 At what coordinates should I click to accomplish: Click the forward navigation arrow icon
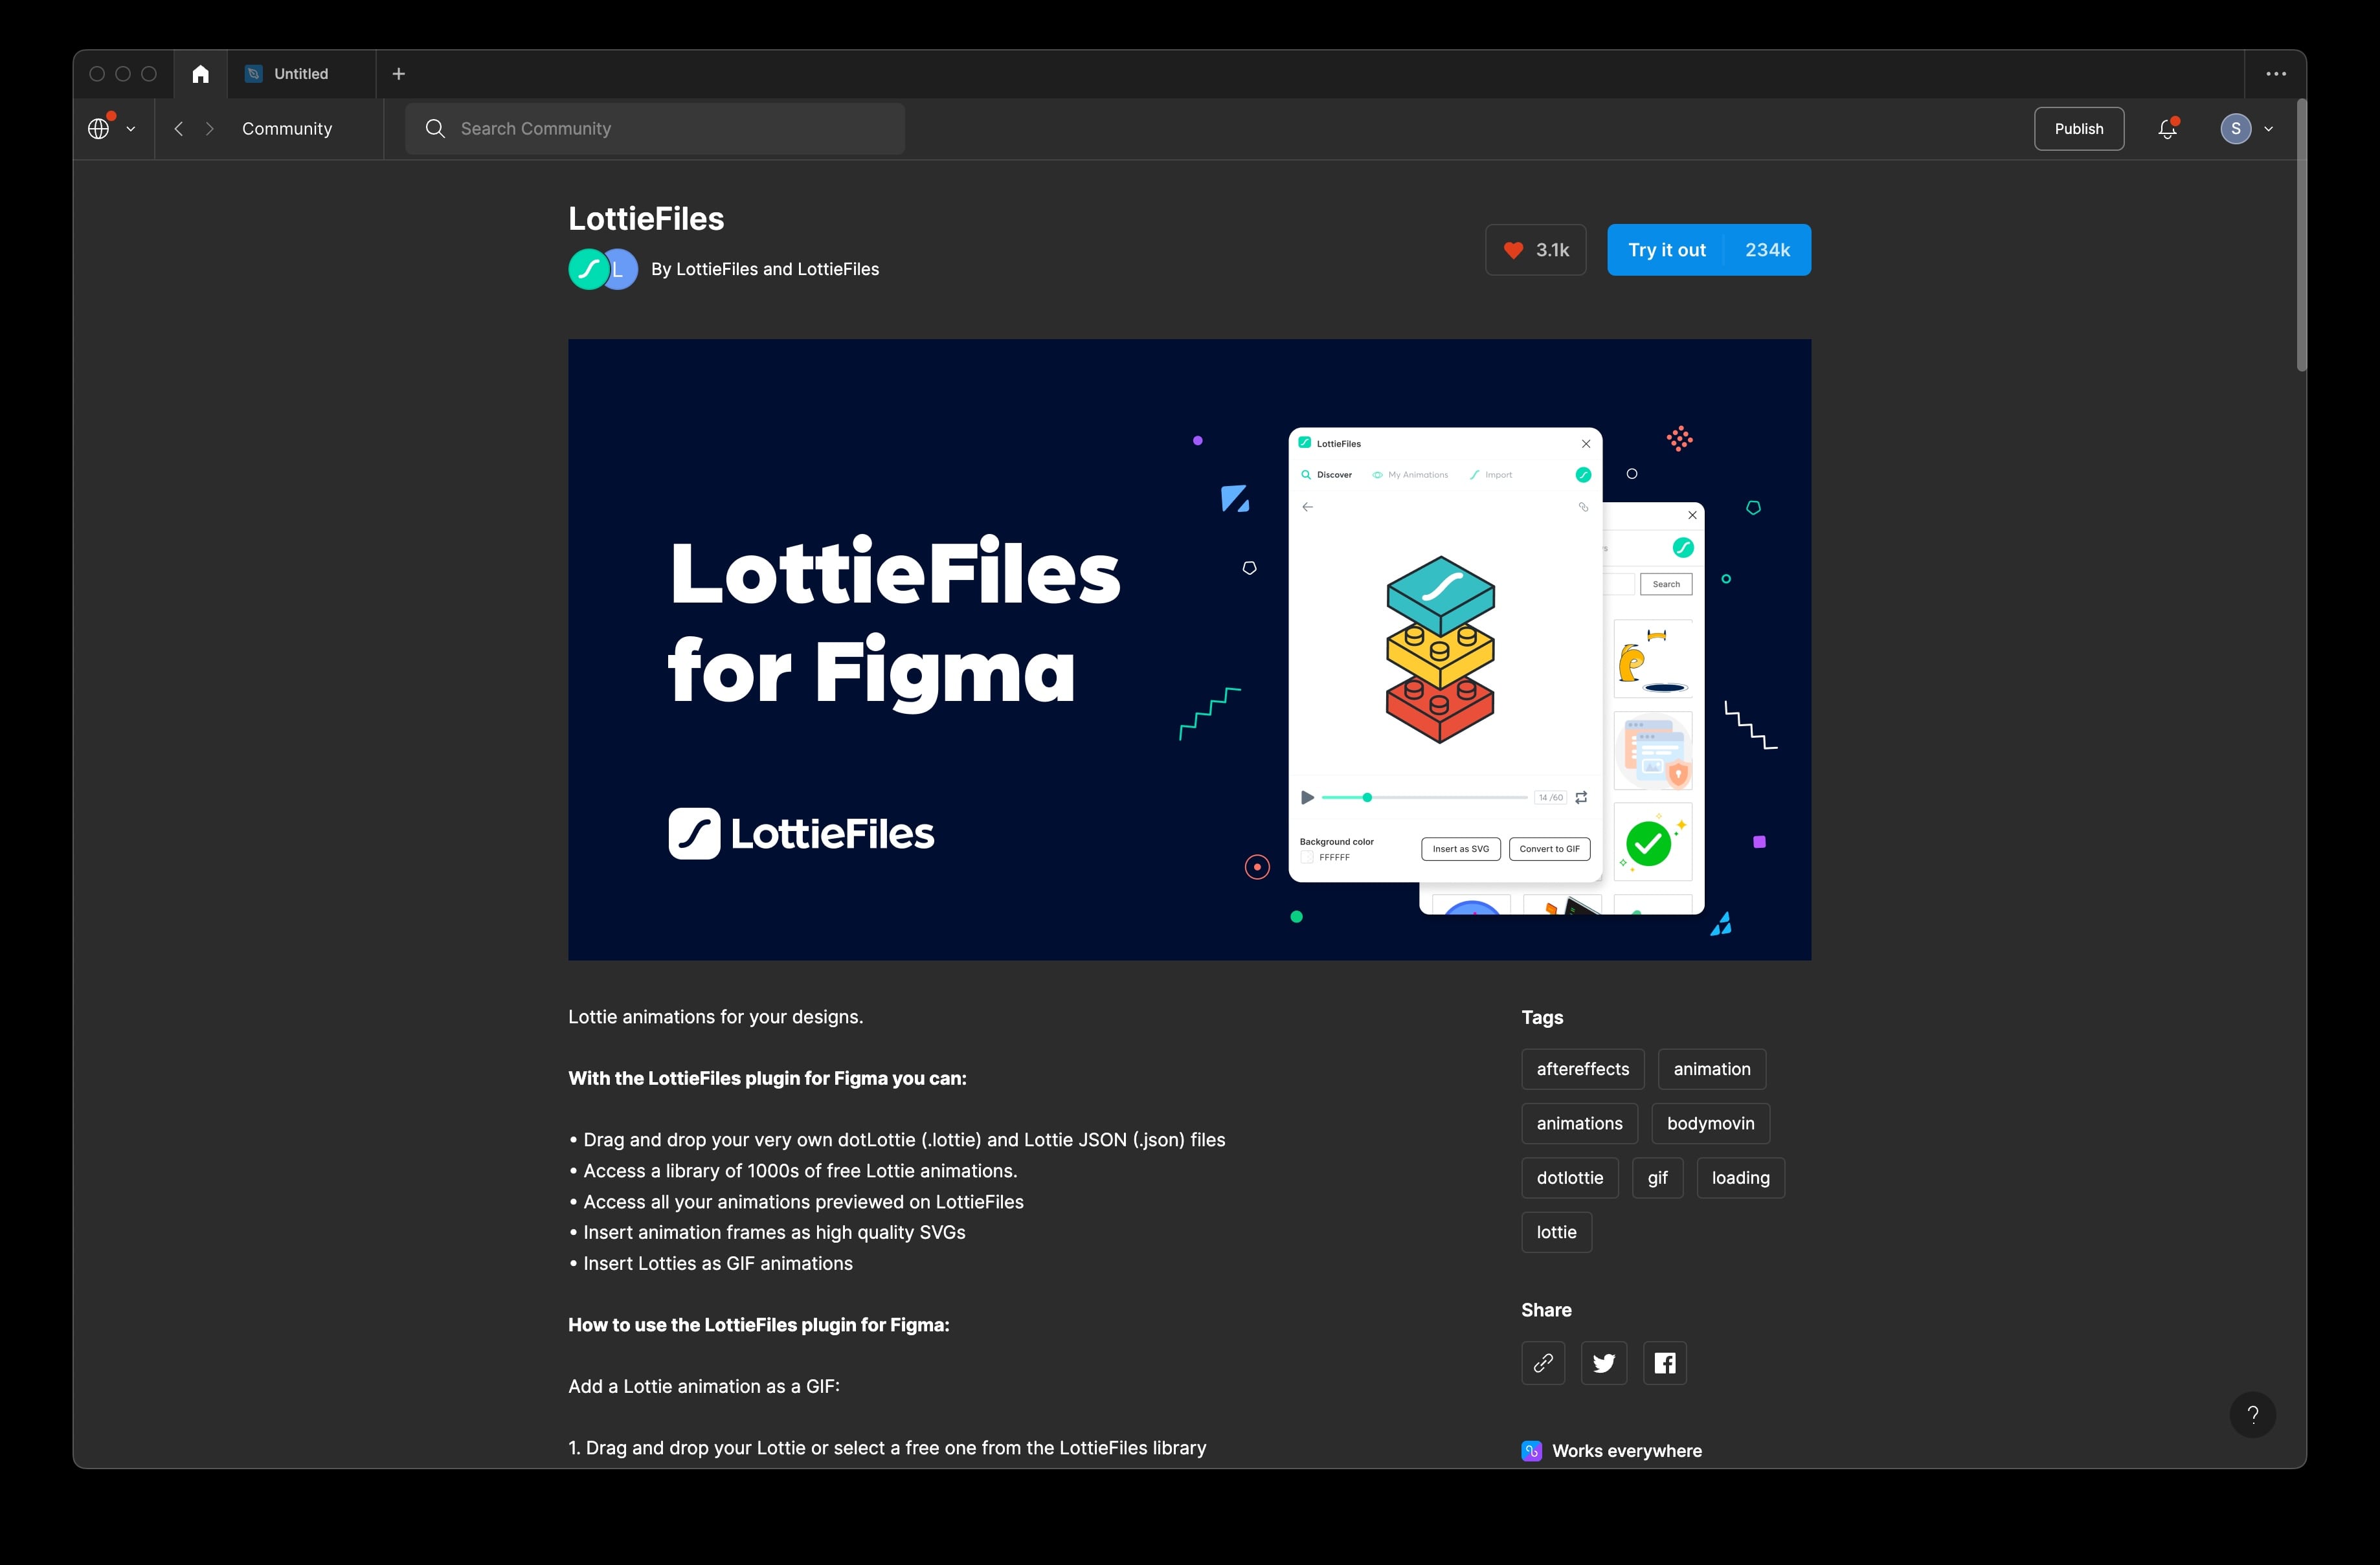coord(208,128)
